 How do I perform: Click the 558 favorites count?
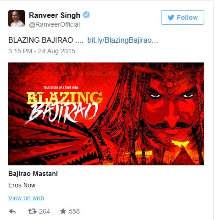(x=74, y=211)
